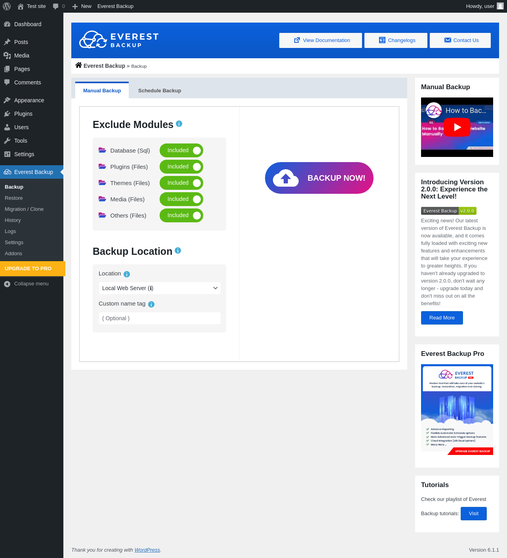Click the Read More button
507x558 pixels.
(442, 318)
